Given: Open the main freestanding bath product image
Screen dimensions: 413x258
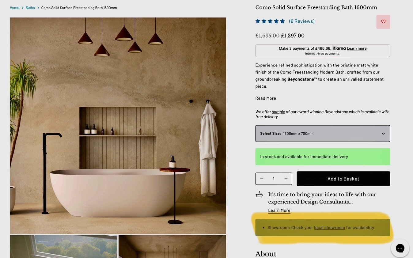Looking at the screenshot, I should point(118,126).
